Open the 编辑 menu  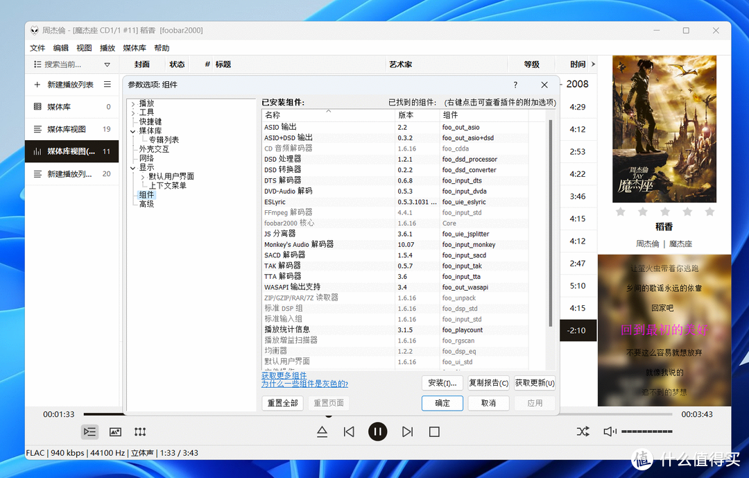point(60,48)
